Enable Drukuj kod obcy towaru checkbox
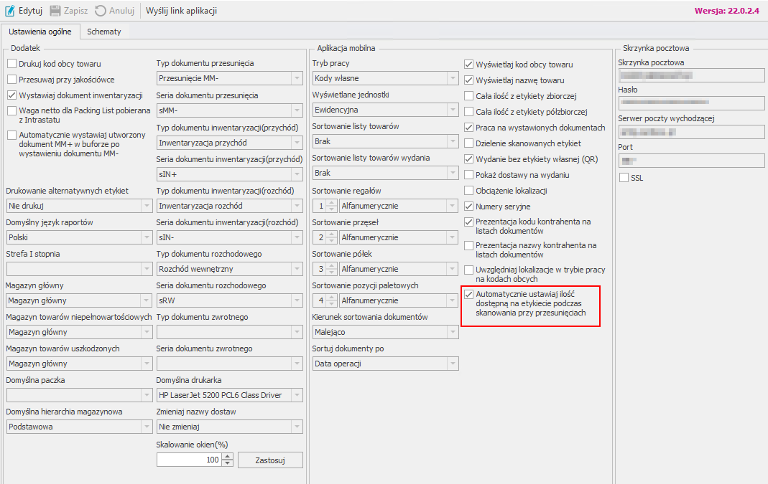This screenshot has height=484, width=768. point(11,64)
